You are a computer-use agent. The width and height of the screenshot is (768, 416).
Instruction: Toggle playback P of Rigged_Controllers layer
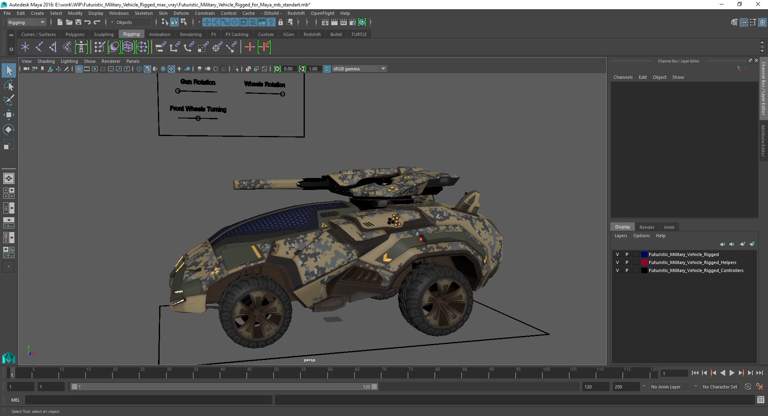(627, 270)
